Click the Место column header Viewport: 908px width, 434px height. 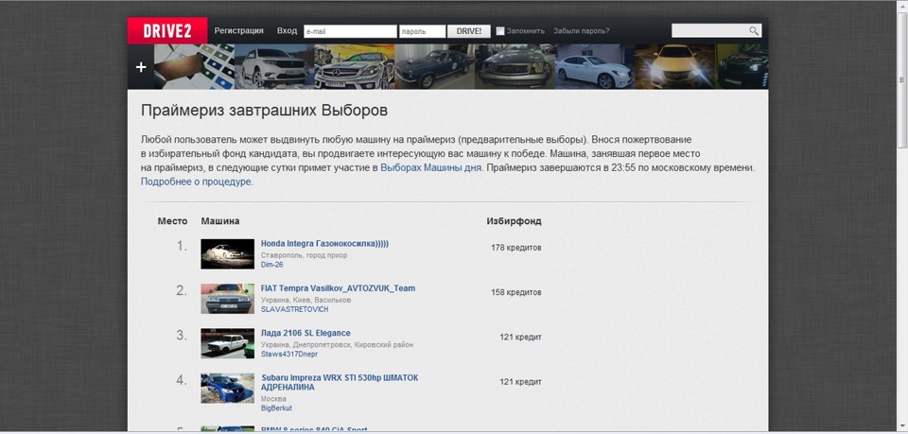click(172, 221)
